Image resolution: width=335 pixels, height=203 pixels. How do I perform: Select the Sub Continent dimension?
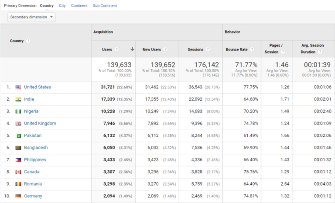click(105, 6)
